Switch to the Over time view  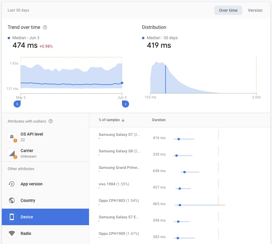tap(228, 10)
